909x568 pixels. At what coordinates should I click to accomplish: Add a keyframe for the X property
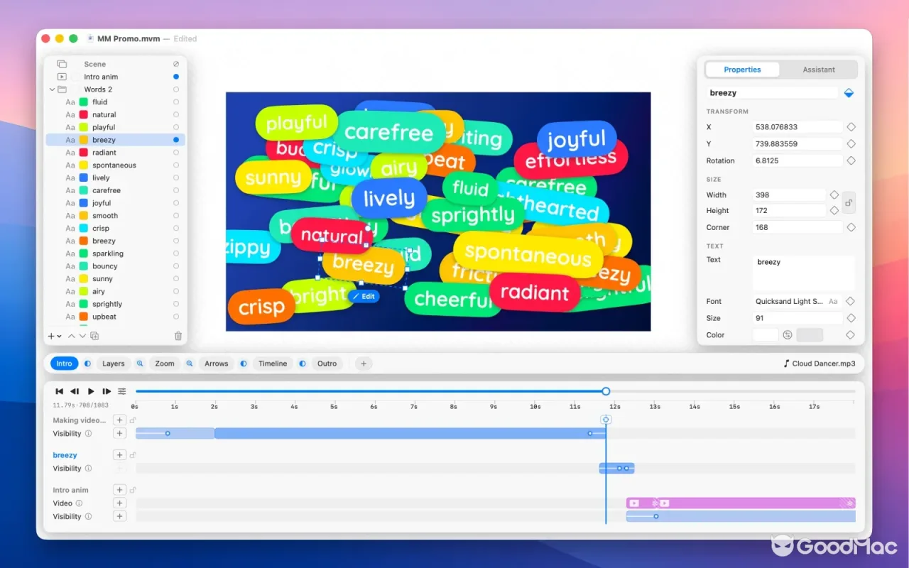[x=851, y=127]
